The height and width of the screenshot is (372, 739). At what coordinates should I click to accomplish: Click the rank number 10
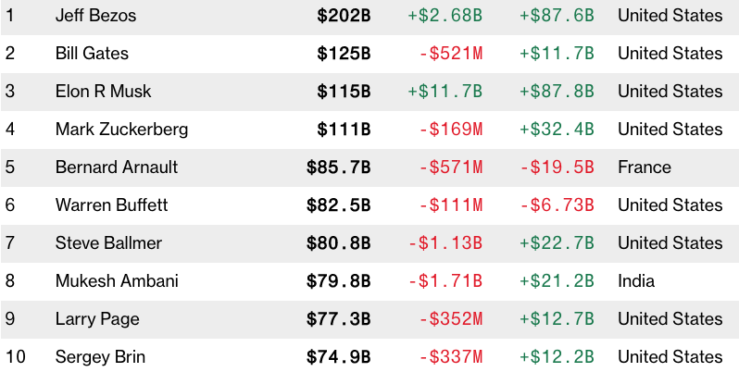[x=14, y=357]
